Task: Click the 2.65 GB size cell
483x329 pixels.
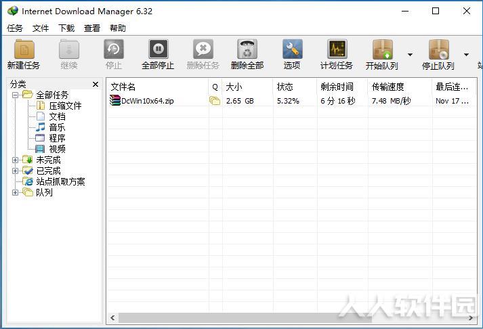Action: point(240,101)
